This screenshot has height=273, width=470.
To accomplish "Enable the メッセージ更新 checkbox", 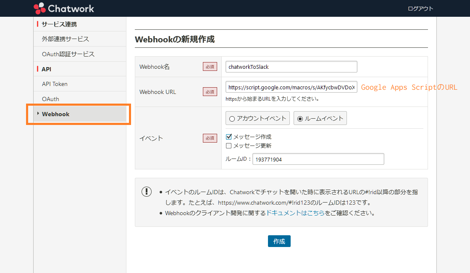I will tap(229, 146).
